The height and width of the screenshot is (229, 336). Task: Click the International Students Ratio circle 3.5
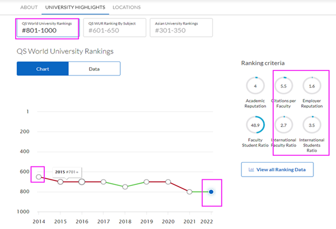(x=312, y=125)
